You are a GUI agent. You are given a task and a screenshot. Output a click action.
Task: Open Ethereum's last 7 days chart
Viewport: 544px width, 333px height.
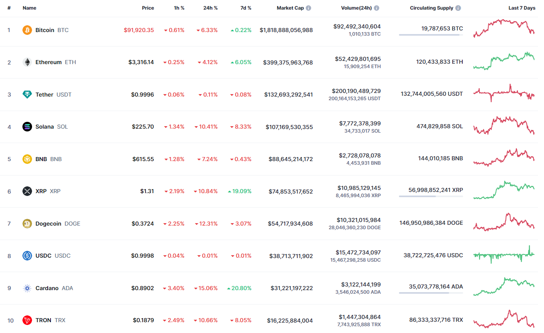[504, 61]
